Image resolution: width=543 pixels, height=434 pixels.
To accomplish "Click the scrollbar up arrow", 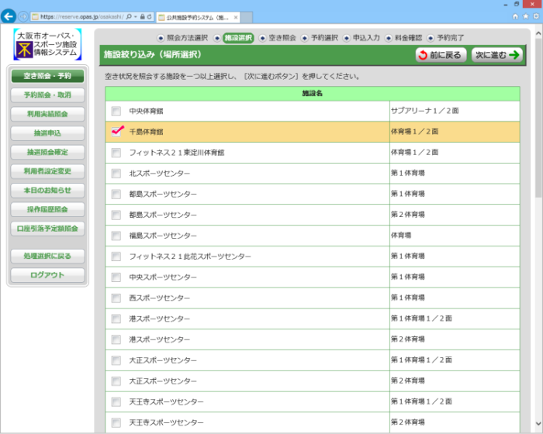I will (x=538, y=33).
